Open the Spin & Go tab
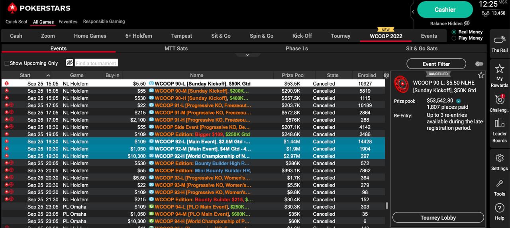The image size is (510, 228). 261,36
